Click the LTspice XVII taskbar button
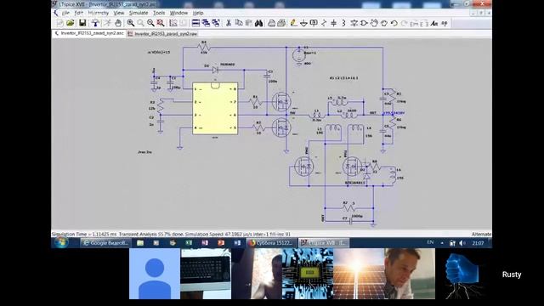The height and width of the screenshot is (306, 544). (x=324, y=243)
